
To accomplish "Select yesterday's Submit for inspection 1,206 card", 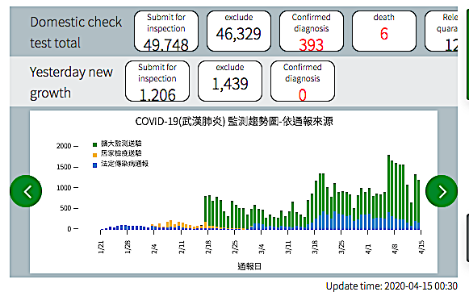I will tap(157, 81).
